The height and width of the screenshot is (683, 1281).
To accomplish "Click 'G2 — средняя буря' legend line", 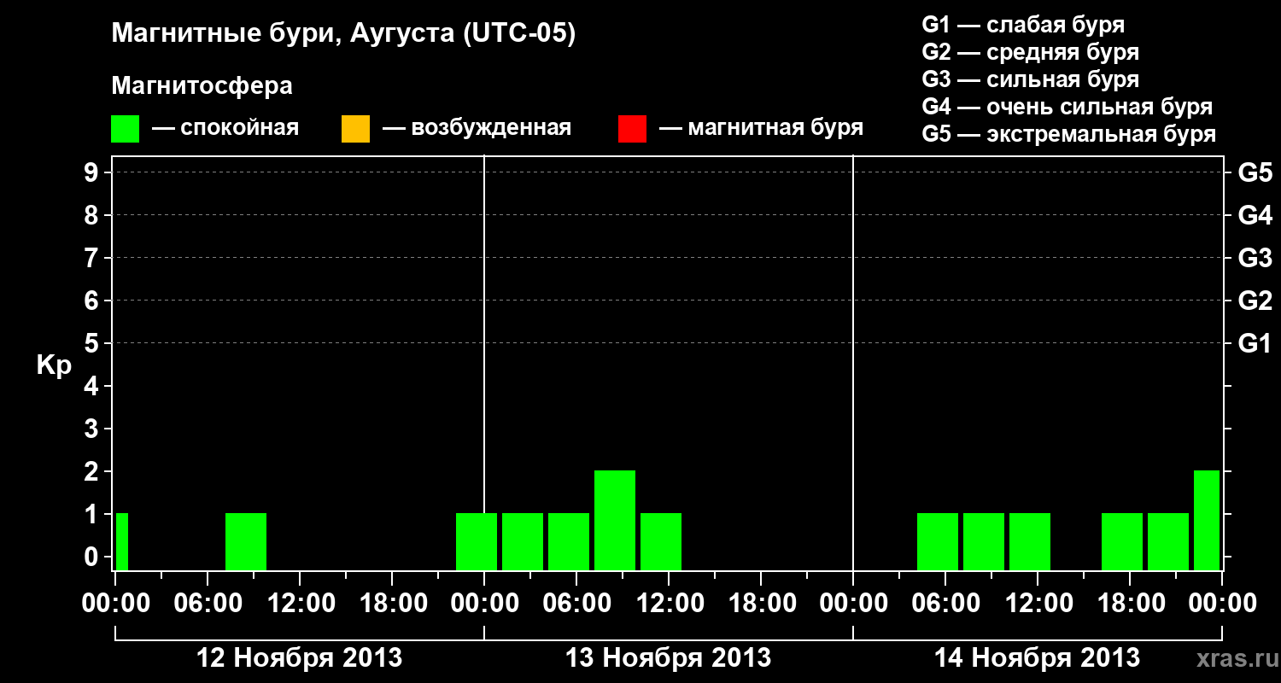I will pos(1030,51).
